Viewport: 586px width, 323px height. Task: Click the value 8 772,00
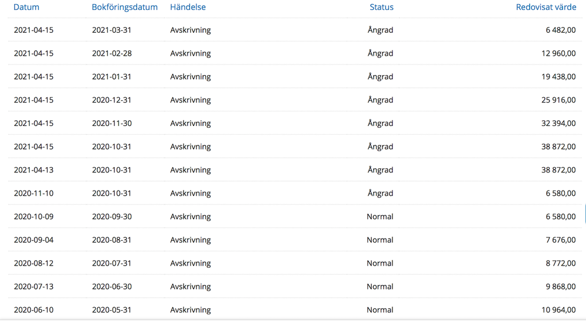click(560, 263)
